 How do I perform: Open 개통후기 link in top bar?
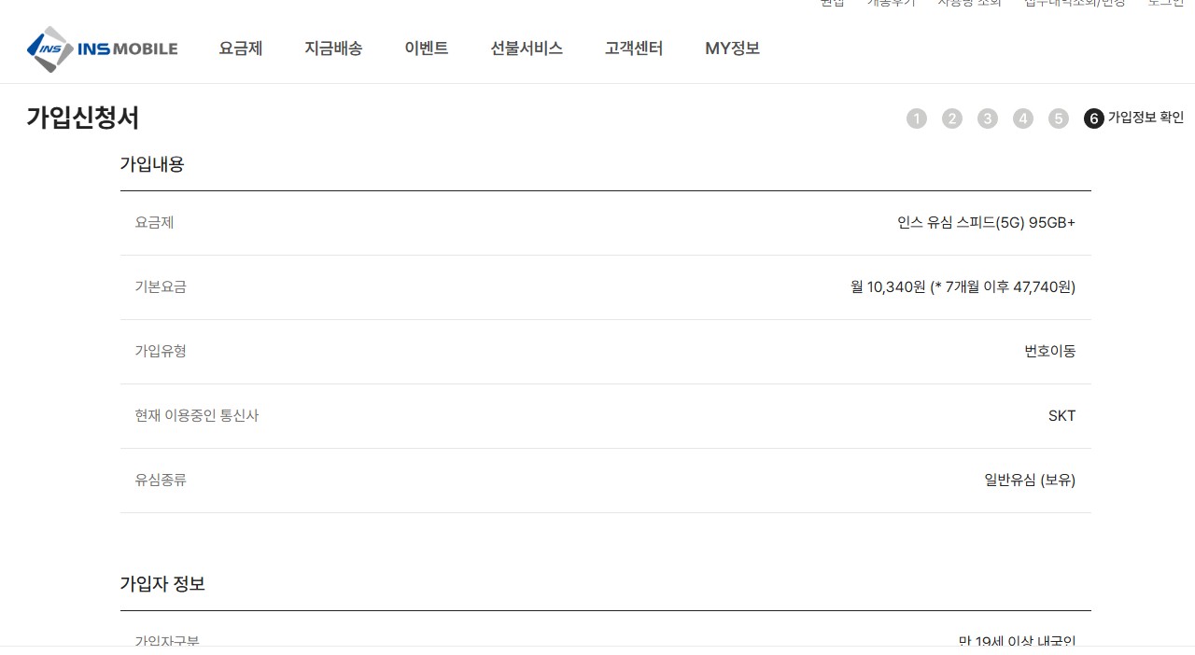coord(892,3)
